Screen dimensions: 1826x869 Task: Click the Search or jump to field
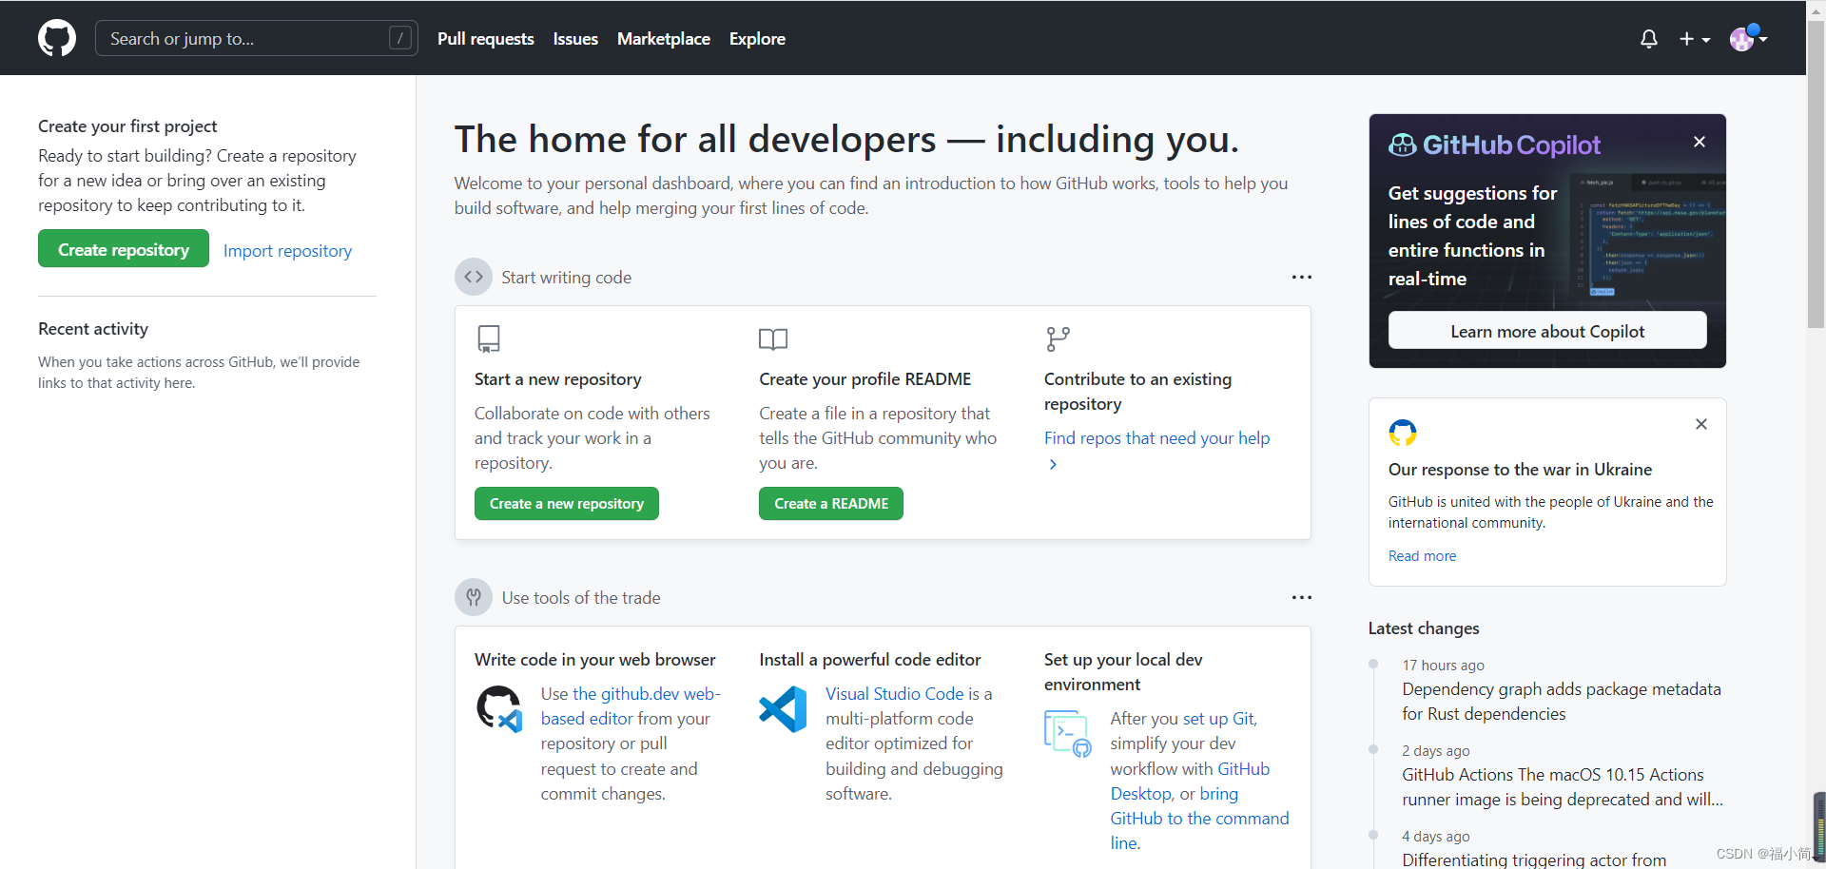pyautogui.click(x=257, y=38)
